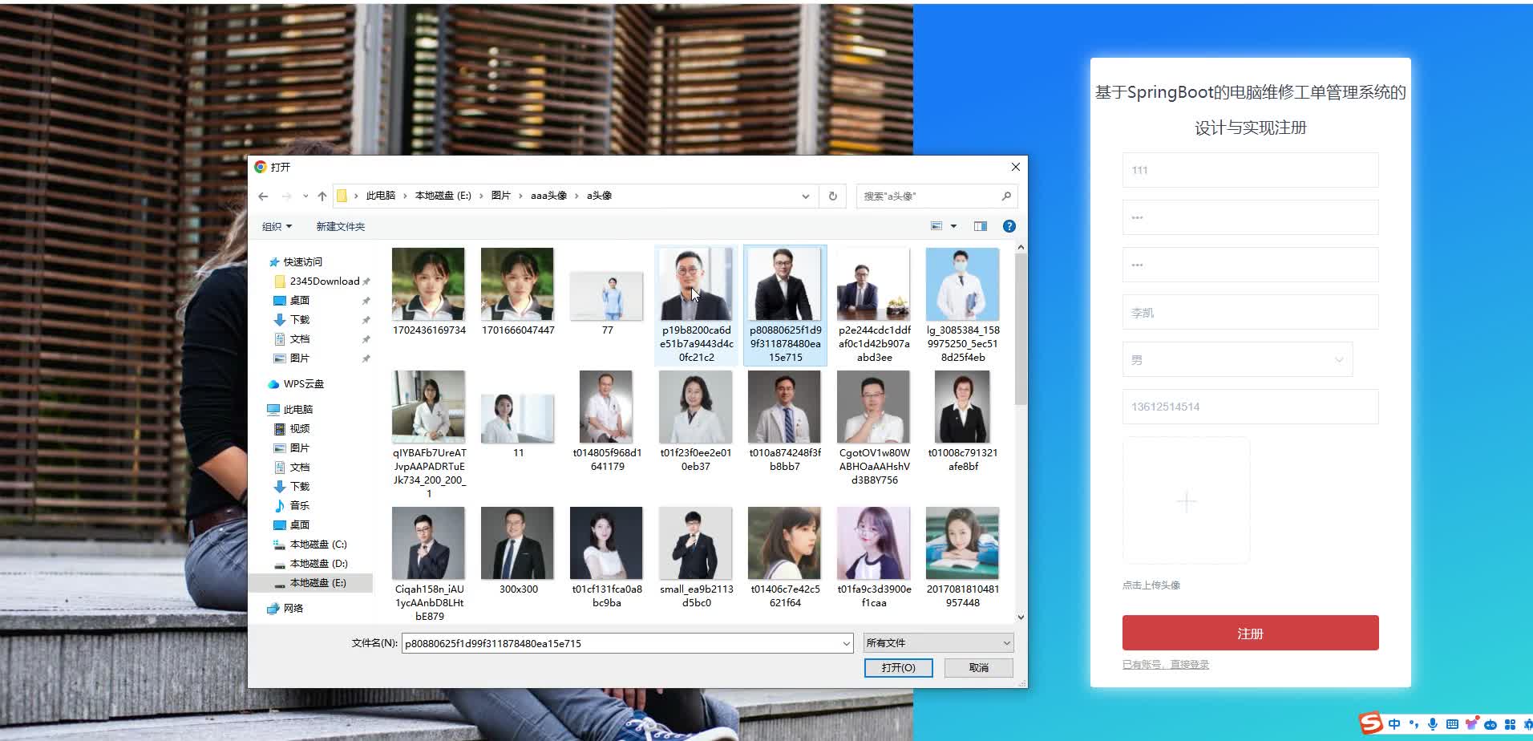Viewport: 1533px width, 741px height.
Task: Select image file 300x300
Action: click(x=517, y=551)
